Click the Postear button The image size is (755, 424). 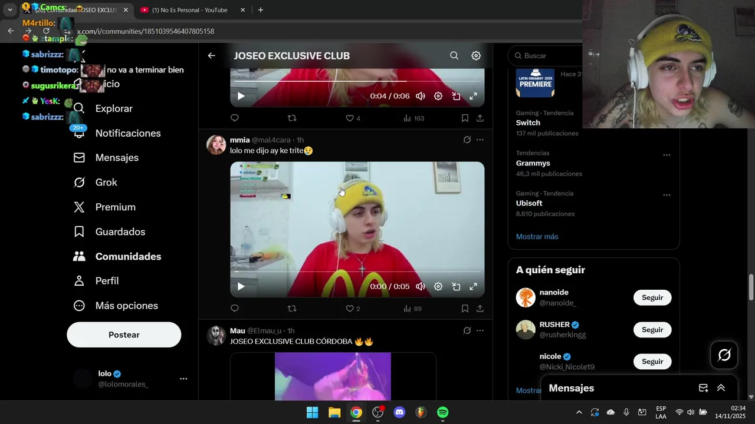click(124, 334)
